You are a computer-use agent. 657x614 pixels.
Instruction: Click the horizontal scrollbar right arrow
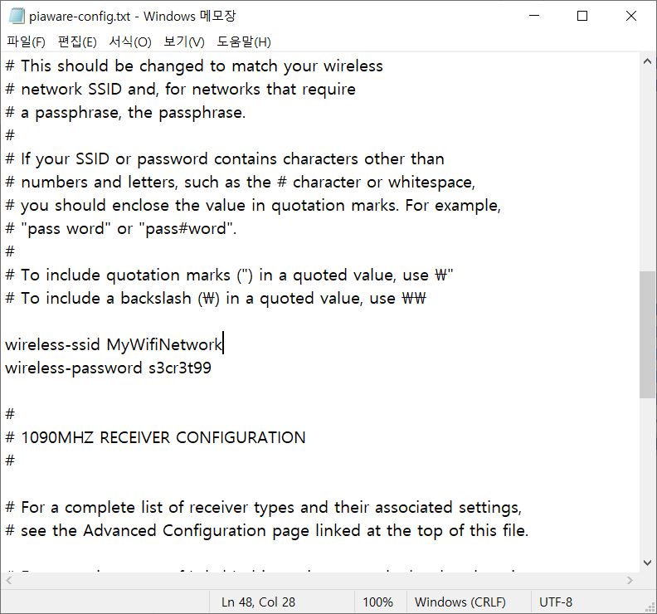[x=630, y=581]
